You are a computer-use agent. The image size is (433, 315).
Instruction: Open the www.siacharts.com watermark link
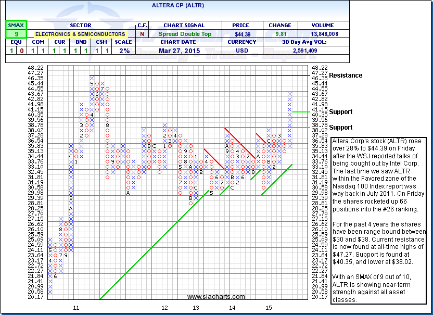coord(209,297)
